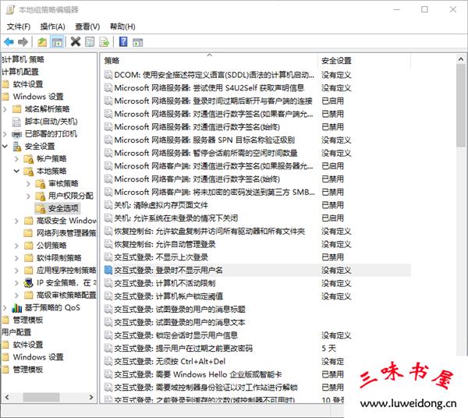Viewport: 468px width, 418px height.
Task: Toggle the Show/Hide action pane icon
Action: 137,42
